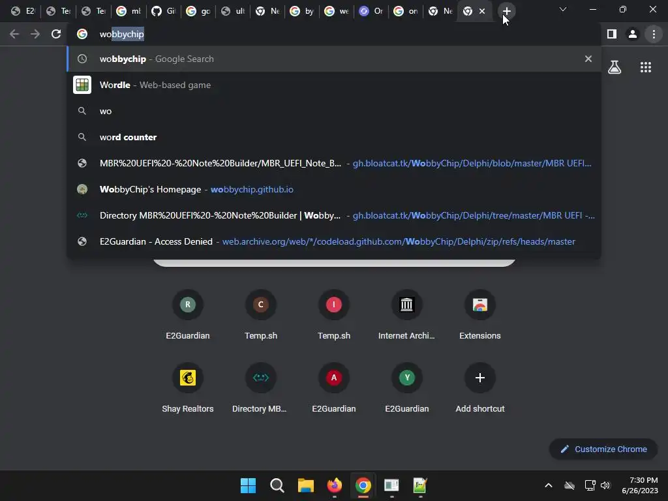Open the Extensions shortcut

[480, 315]
